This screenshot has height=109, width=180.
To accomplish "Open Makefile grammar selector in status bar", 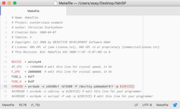I will pyautogui.click(x=162, y=105).
